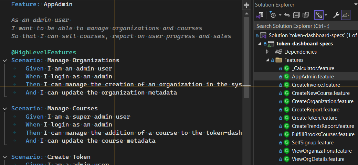Screen dimensions: 358x165
Task: Click the 'I want to be able to manage' line
Action: click(x=107, y=28)
